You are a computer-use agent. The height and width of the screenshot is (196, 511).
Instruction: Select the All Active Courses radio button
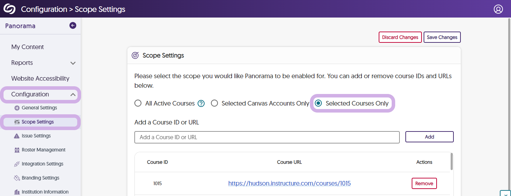click(x=138, y=103)
